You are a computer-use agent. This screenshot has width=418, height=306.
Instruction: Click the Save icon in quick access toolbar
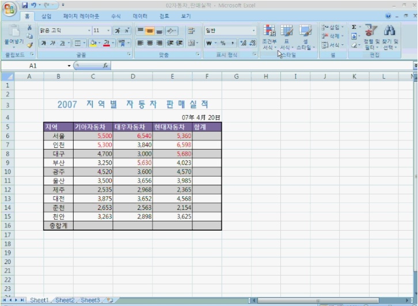click(25, 5)
